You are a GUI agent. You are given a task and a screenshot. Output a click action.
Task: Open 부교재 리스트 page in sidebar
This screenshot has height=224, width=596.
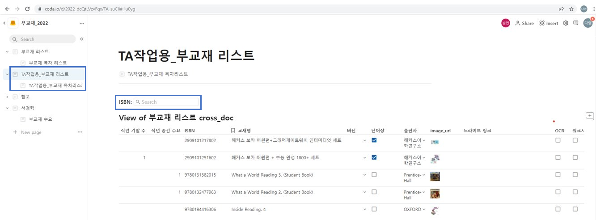coord(35,52)
